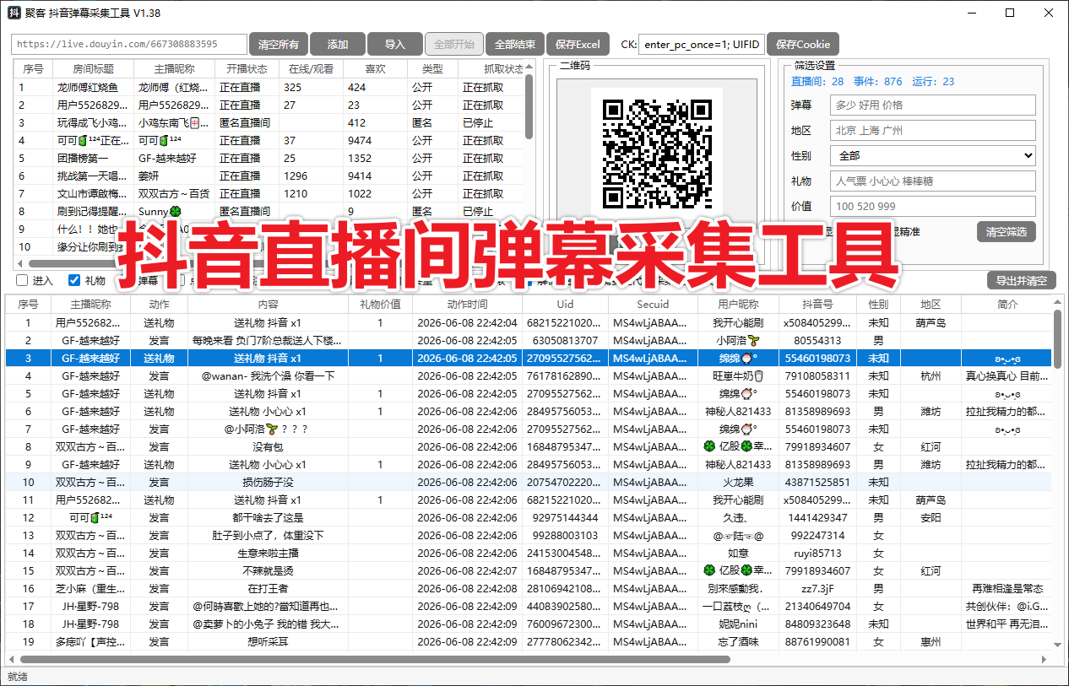Uncheck the 礼物 checkbox
The image size is (1069, 686).
(x=74, y=280)
